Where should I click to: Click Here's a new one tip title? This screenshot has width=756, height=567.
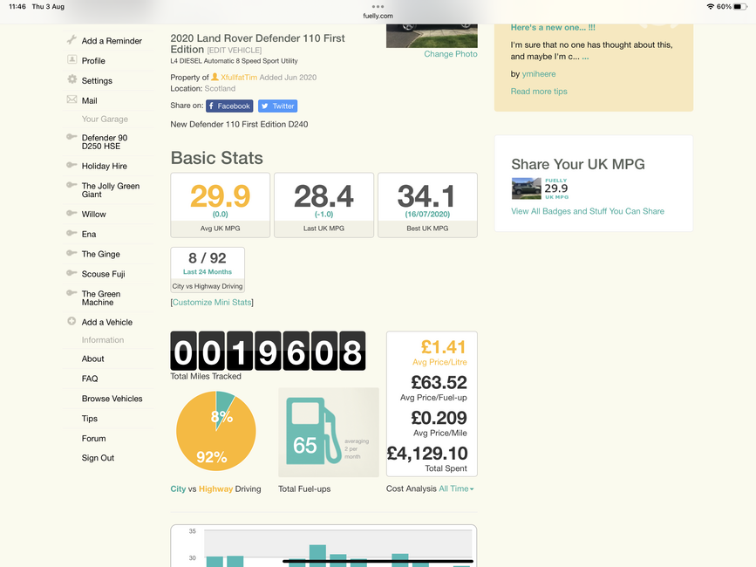(553, 28)
